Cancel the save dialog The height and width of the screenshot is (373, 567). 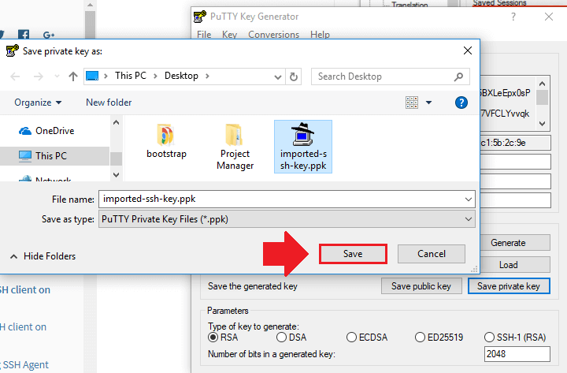(432, 254)
